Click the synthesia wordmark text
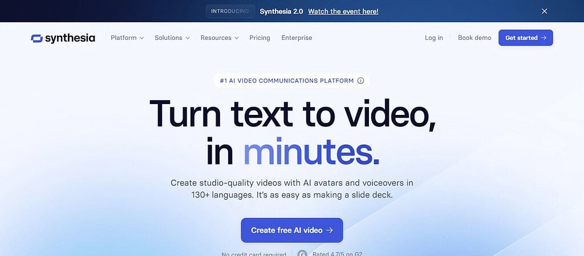 [x=70, y=38]
